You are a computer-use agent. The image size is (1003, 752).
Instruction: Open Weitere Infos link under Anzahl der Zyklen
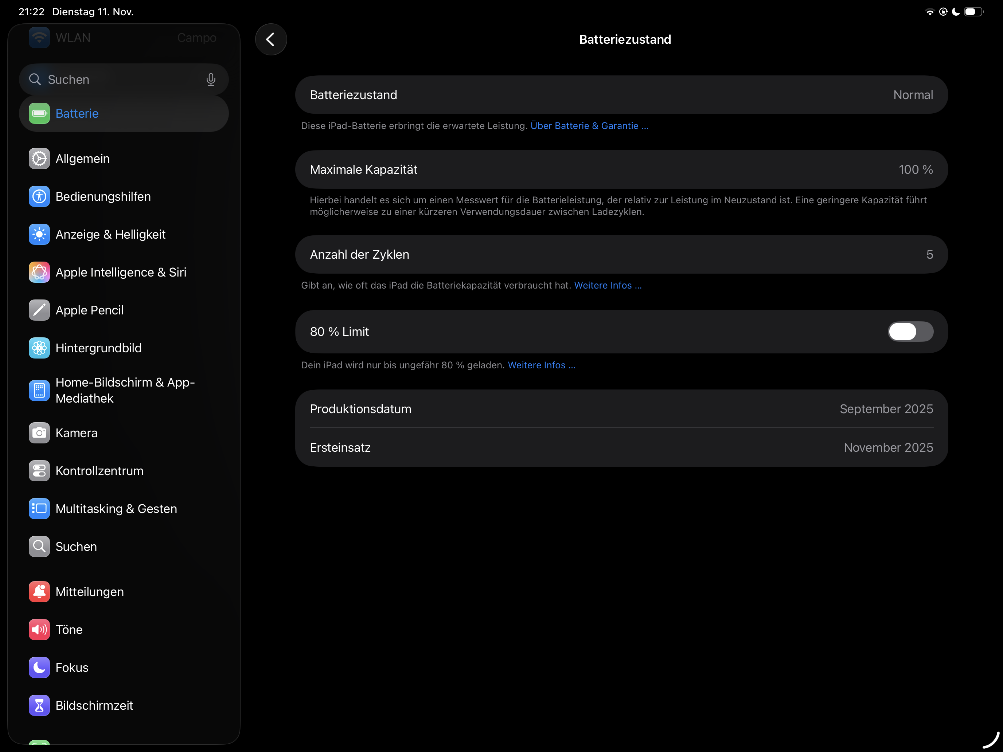pyautogui.click(x=607, y=285)
